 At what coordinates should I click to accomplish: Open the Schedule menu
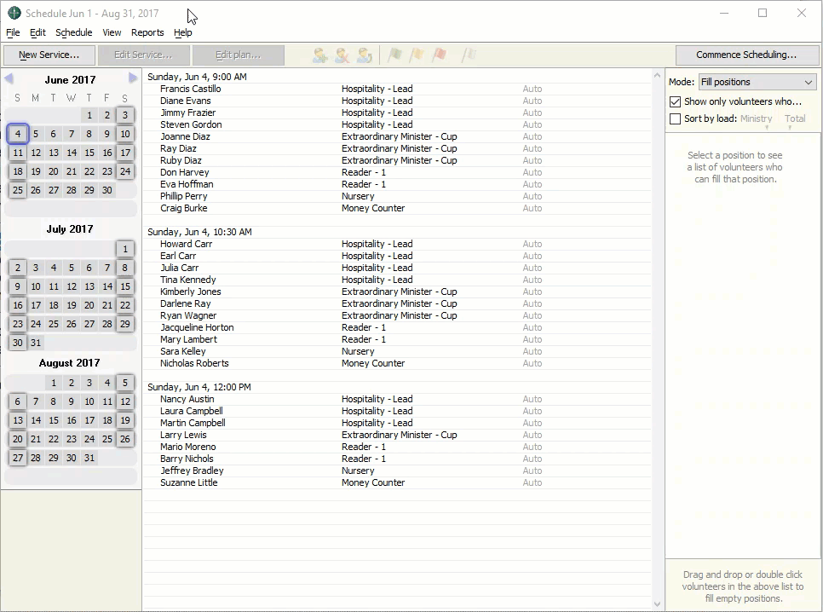(x=73, y=32)
